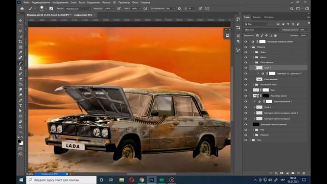This screenshot has height=184, width=327.
Task: Select the Path Selection arrow tool
Action: click(x=20, y=111)
